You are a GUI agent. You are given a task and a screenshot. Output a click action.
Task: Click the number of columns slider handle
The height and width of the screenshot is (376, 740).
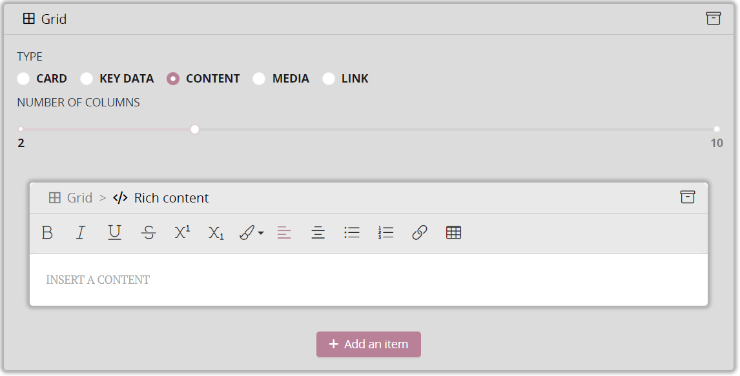pos(195,130)
